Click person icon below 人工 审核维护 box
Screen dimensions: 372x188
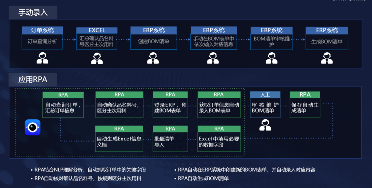click(x=265, y=125)
